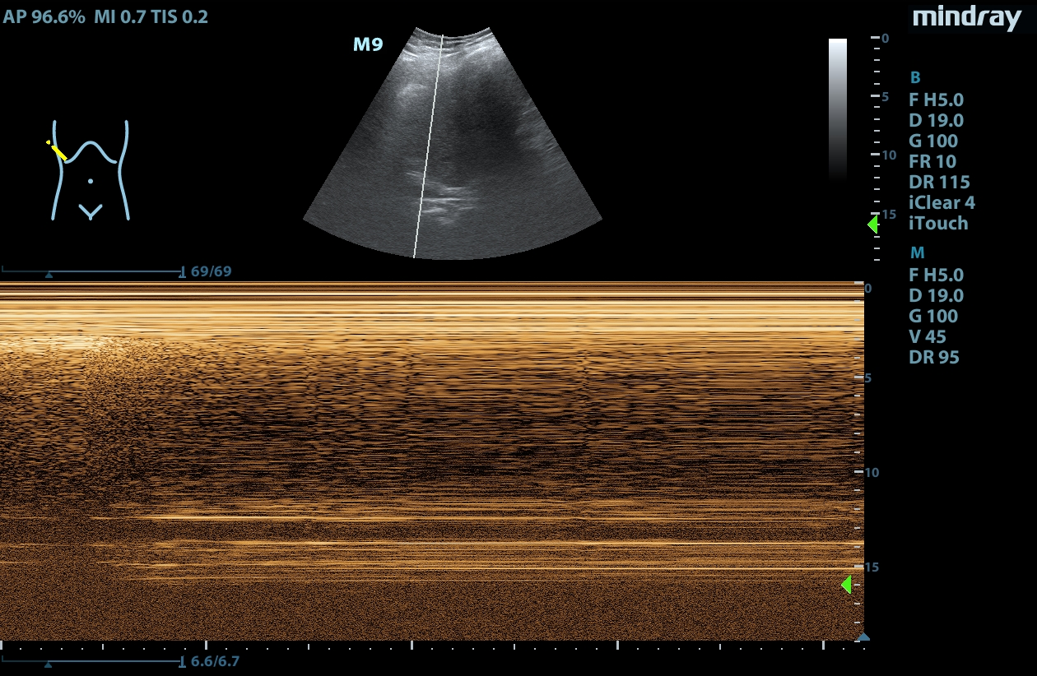Click the M-mode D 19.0 depth parameter

coord(936,295)
